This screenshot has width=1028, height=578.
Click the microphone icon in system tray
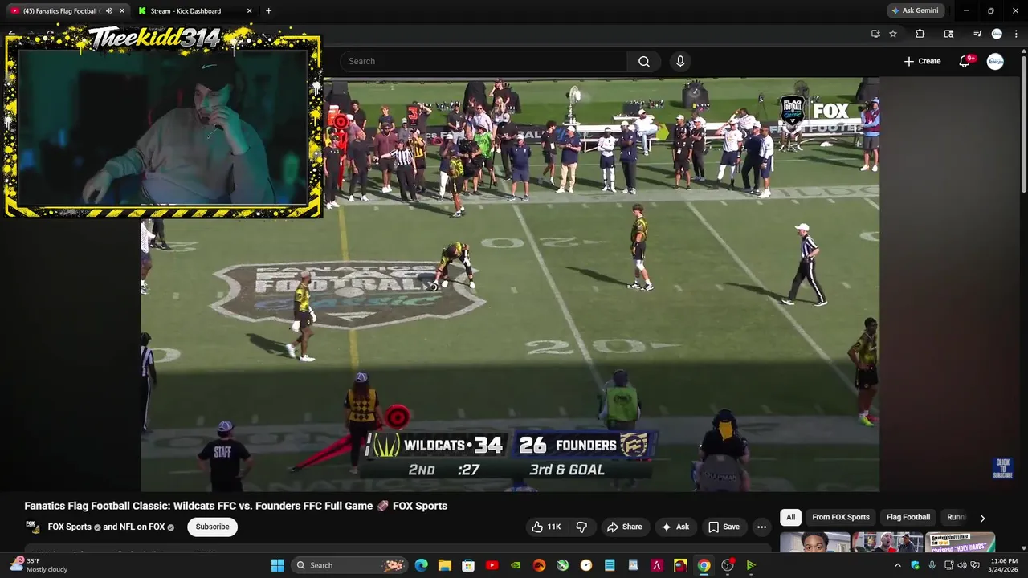click(932, 565)
